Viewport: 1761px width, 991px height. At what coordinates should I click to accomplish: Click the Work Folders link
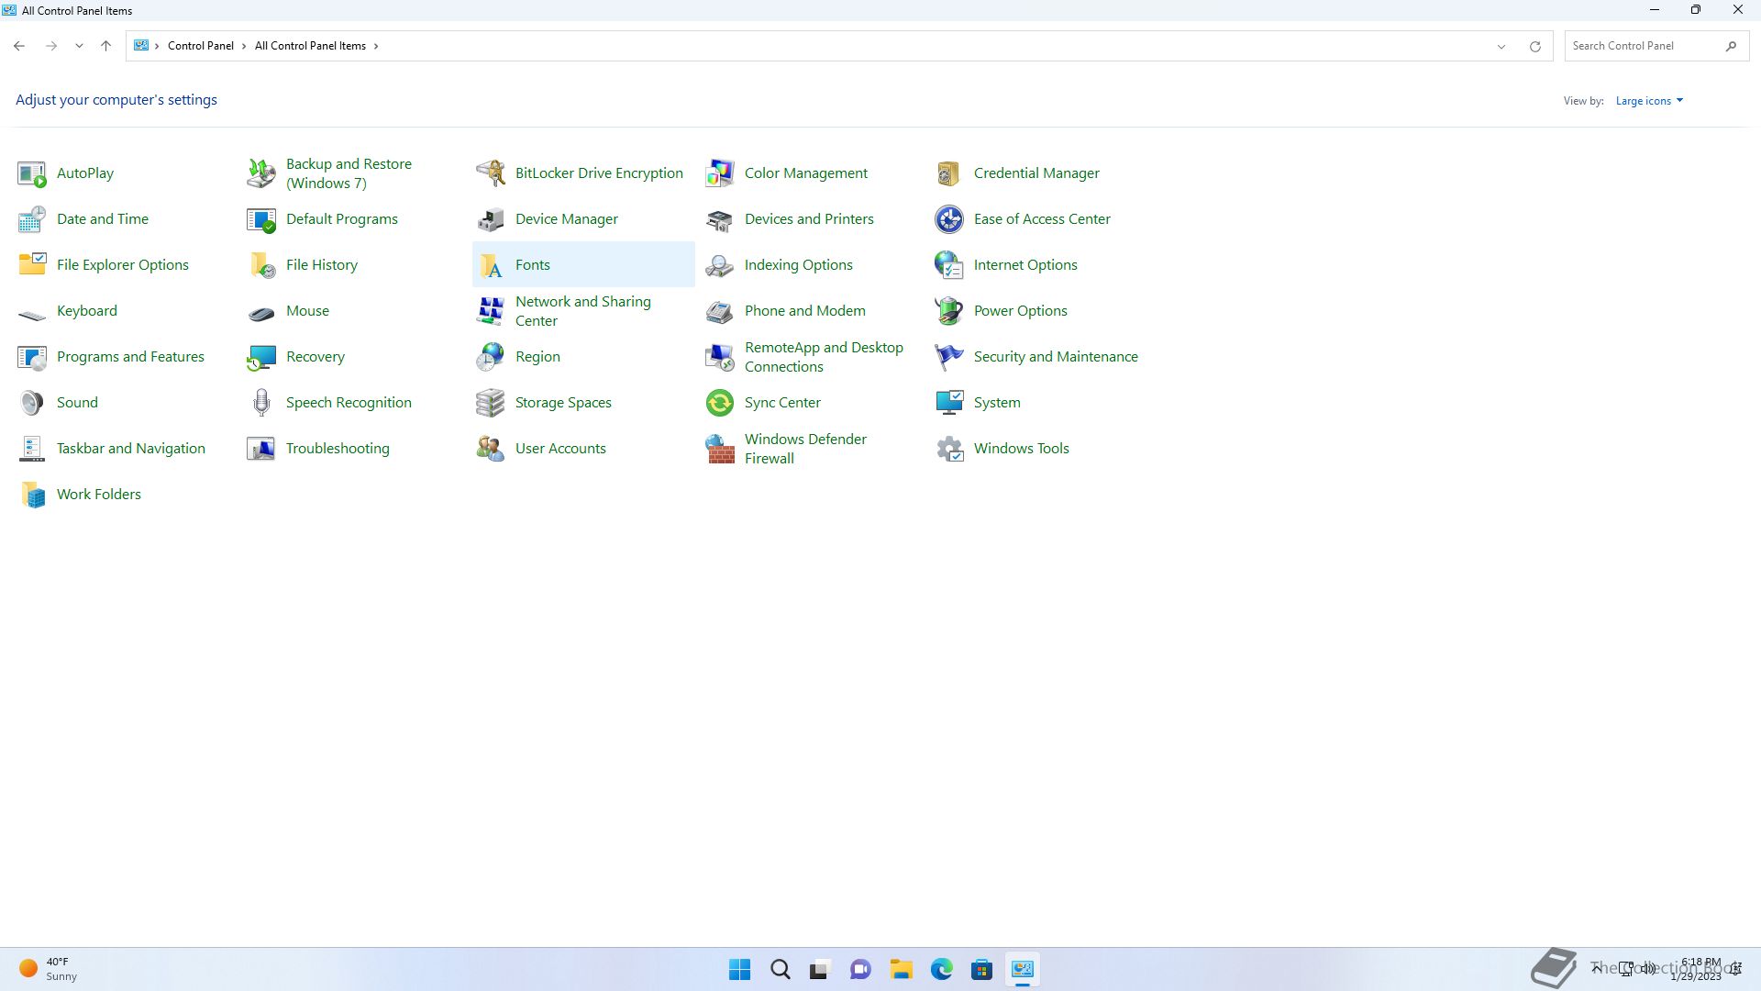coord(99,495)
